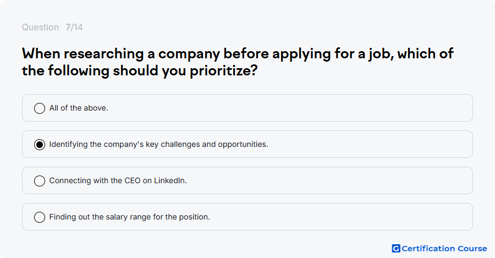Click the 'Connecting with the CEO on LinkedIn.' text
Image resolution: width=495 pixels, height=258 pixels.
118,180
